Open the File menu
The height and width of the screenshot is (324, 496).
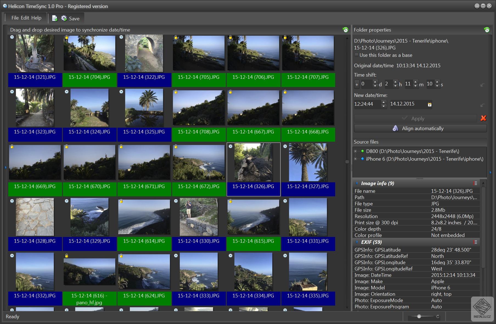(x=15, y=18)
